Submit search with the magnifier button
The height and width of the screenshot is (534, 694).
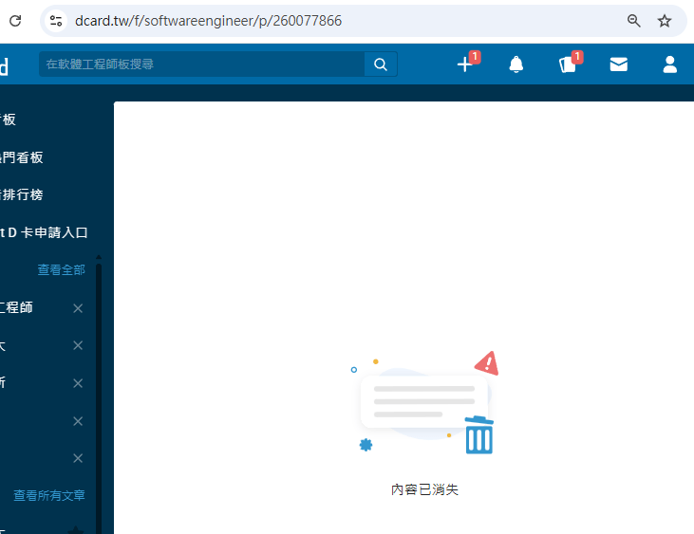(381, 64)
